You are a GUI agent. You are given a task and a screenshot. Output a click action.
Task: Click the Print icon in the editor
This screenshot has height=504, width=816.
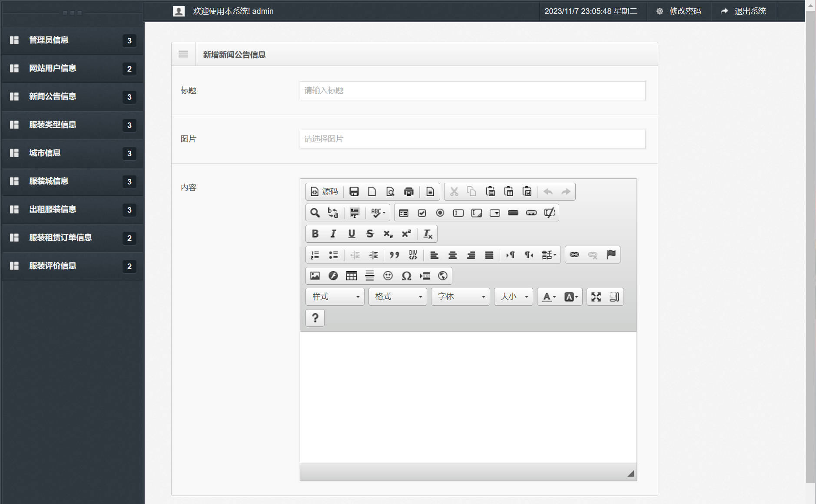point(408,191)
